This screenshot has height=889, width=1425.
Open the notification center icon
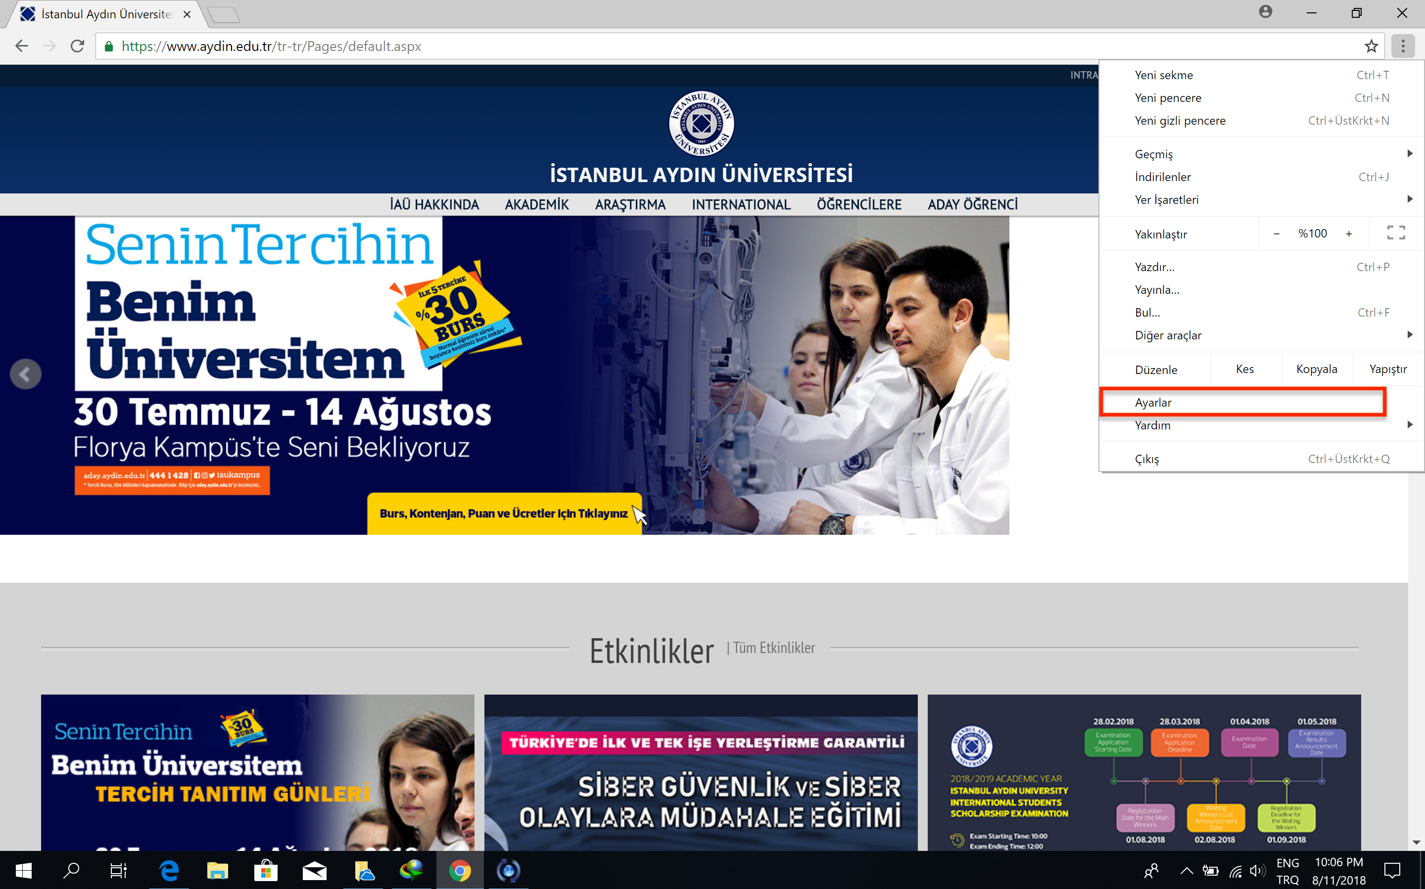(1392, 871)
